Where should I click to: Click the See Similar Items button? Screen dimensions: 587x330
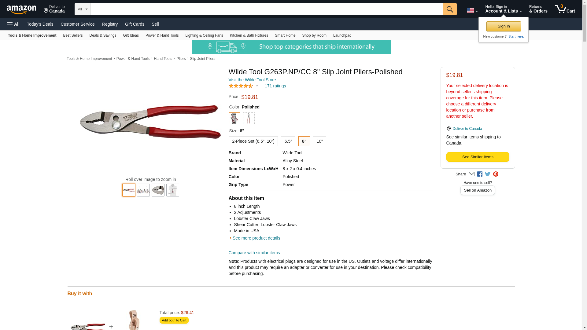(478, 157)
